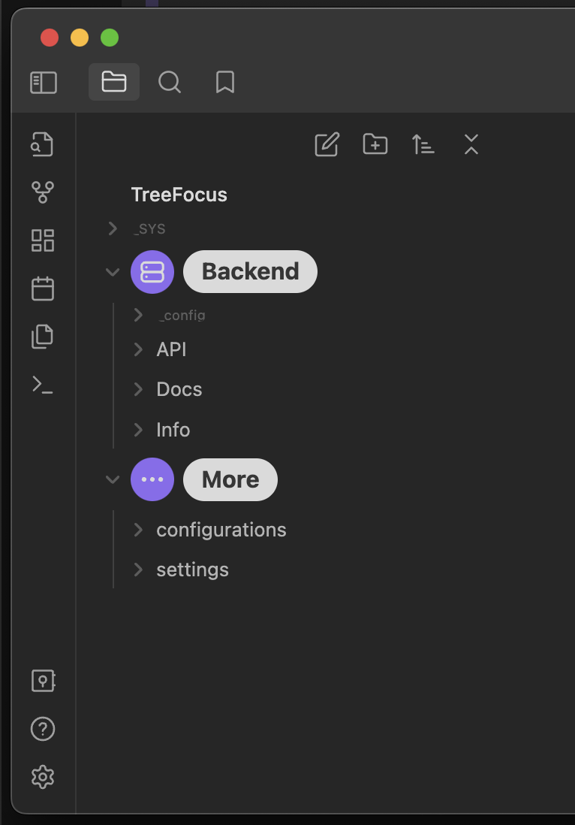Image resolution: width=575 pixels, height=825 pixels.
Task: Open today's daily note calendar icon
Action: coord(43,289)
